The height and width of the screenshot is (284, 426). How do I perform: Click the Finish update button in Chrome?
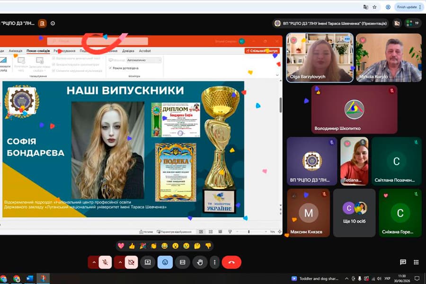click(409, 7)
